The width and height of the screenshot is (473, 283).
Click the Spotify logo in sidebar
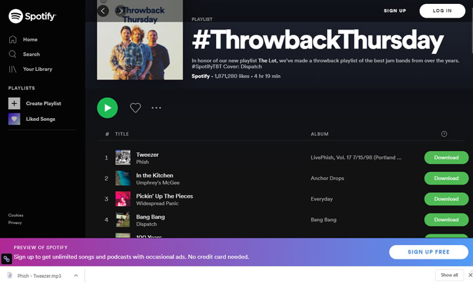[x=32, y=16]
